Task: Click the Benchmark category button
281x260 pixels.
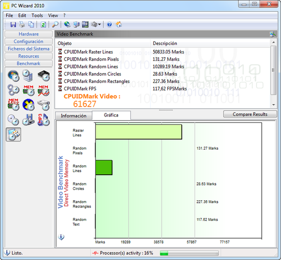Action: (29, 63)
